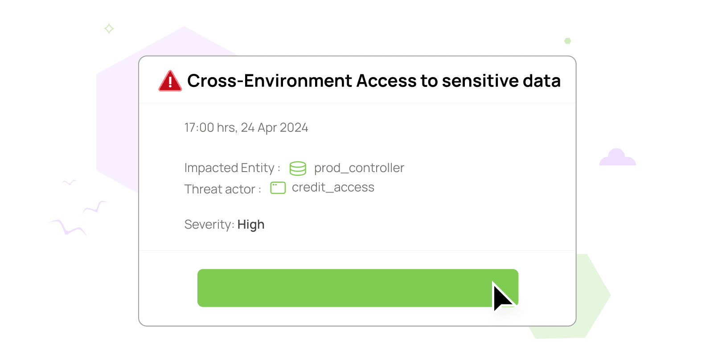Click the Impacted Entity label
The width and height of the screenshot is (722, 361).
230,168
